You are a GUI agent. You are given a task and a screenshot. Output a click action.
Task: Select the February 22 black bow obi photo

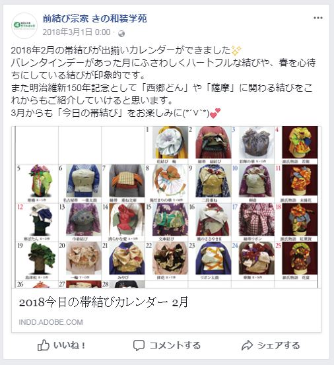pyautogui.click(x=170, y=258)
